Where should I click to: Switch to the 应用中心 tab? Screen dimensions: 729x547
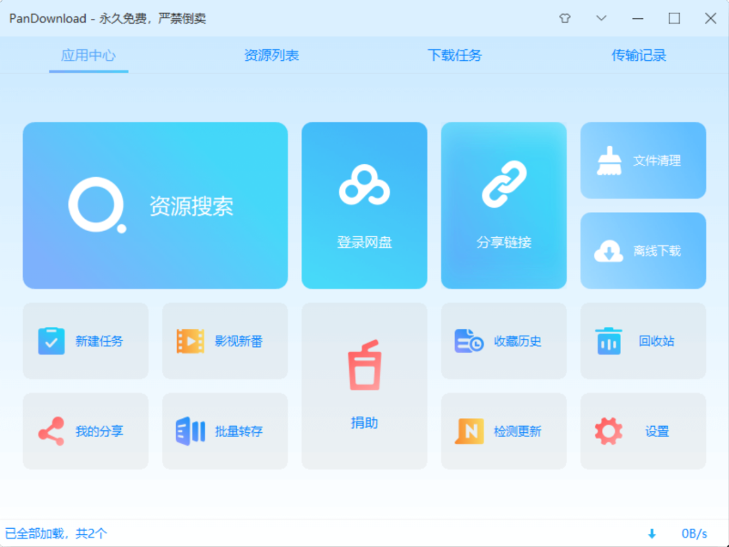[88, 55]
